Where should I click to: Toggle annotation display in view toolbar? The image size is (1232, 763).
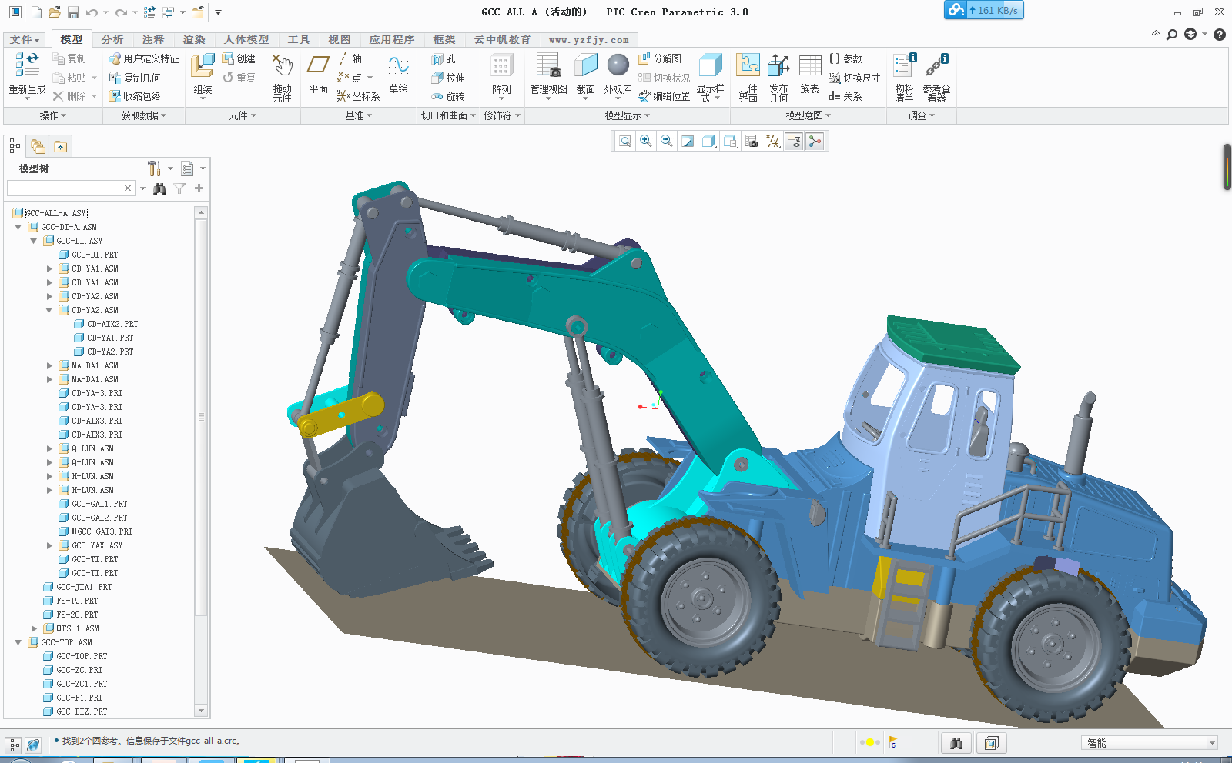(x=794, y=141)
